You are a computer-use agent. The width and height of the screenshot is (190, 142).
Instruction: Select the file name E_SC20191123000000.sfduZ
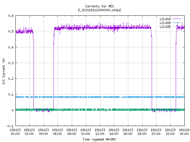pyautogui.click(x=99, y=10)
